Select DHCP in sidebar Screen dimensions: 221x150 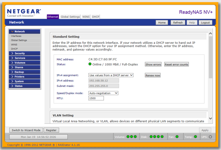coord(14,49)
